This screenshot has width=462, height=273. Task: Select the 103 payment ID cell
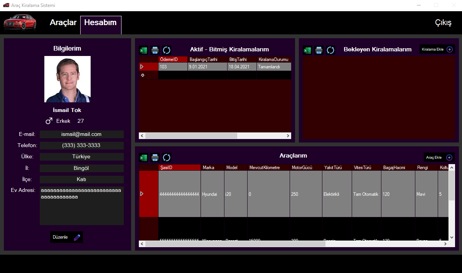point(173,67)
